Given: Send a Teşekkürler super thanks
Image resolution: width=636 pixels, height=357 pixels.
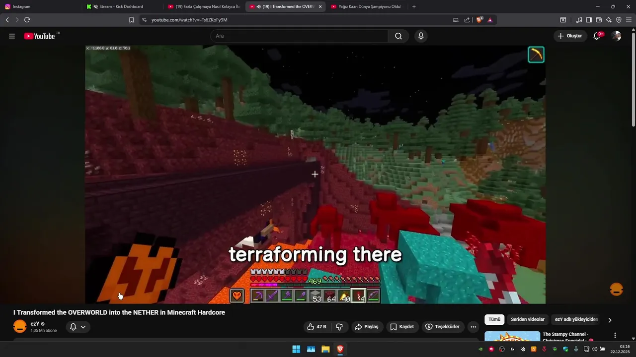Looking at the screenshot, I should [443, 327].
